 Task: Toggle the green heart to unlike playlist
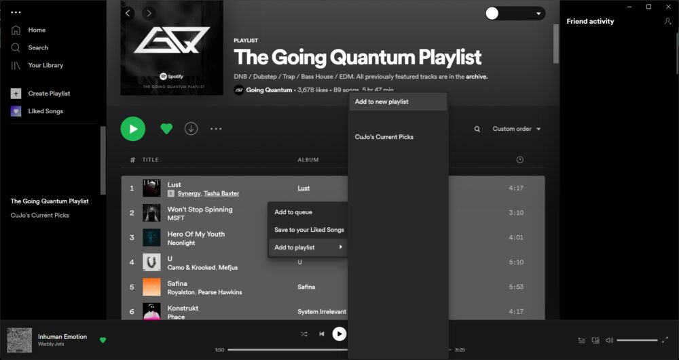(x=166, y=129)
